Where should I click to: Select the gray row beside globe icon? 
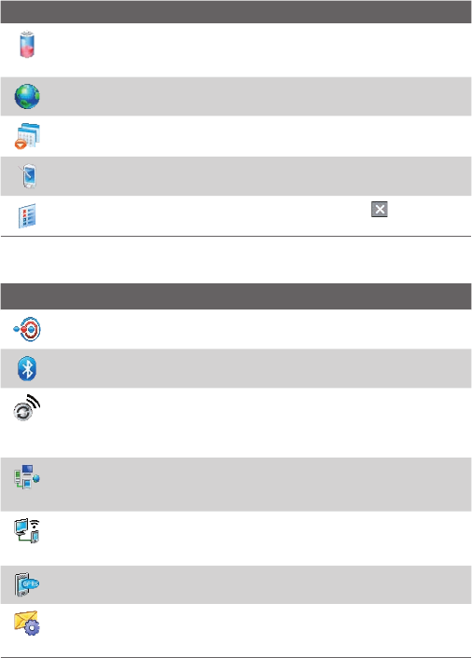(236, 96)
